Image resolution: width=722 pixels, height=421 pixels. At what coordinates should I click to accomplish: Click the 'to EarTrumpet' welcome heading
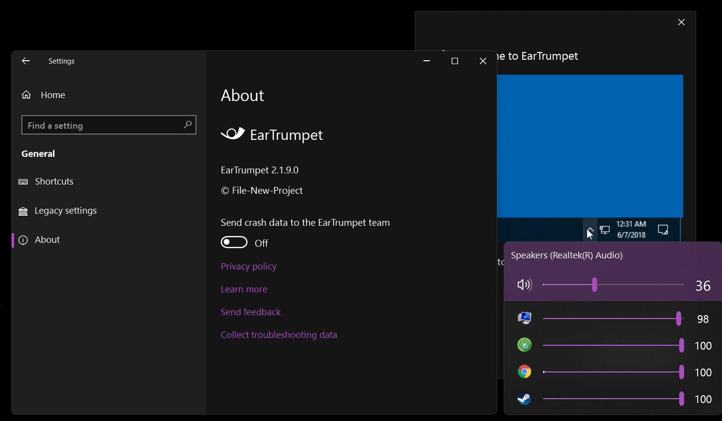[x=543, y=56]
